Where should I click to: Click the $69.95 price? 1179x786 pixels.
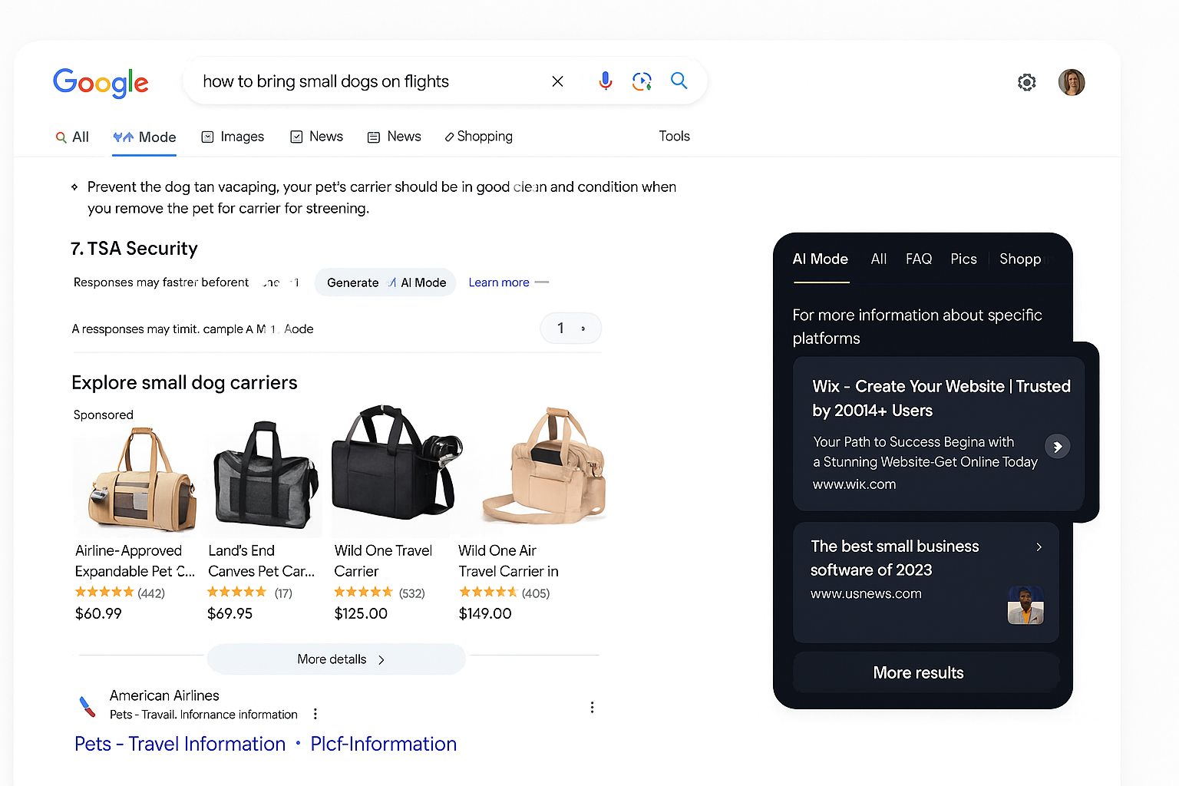pyautogui.click(x=230, y=613)
